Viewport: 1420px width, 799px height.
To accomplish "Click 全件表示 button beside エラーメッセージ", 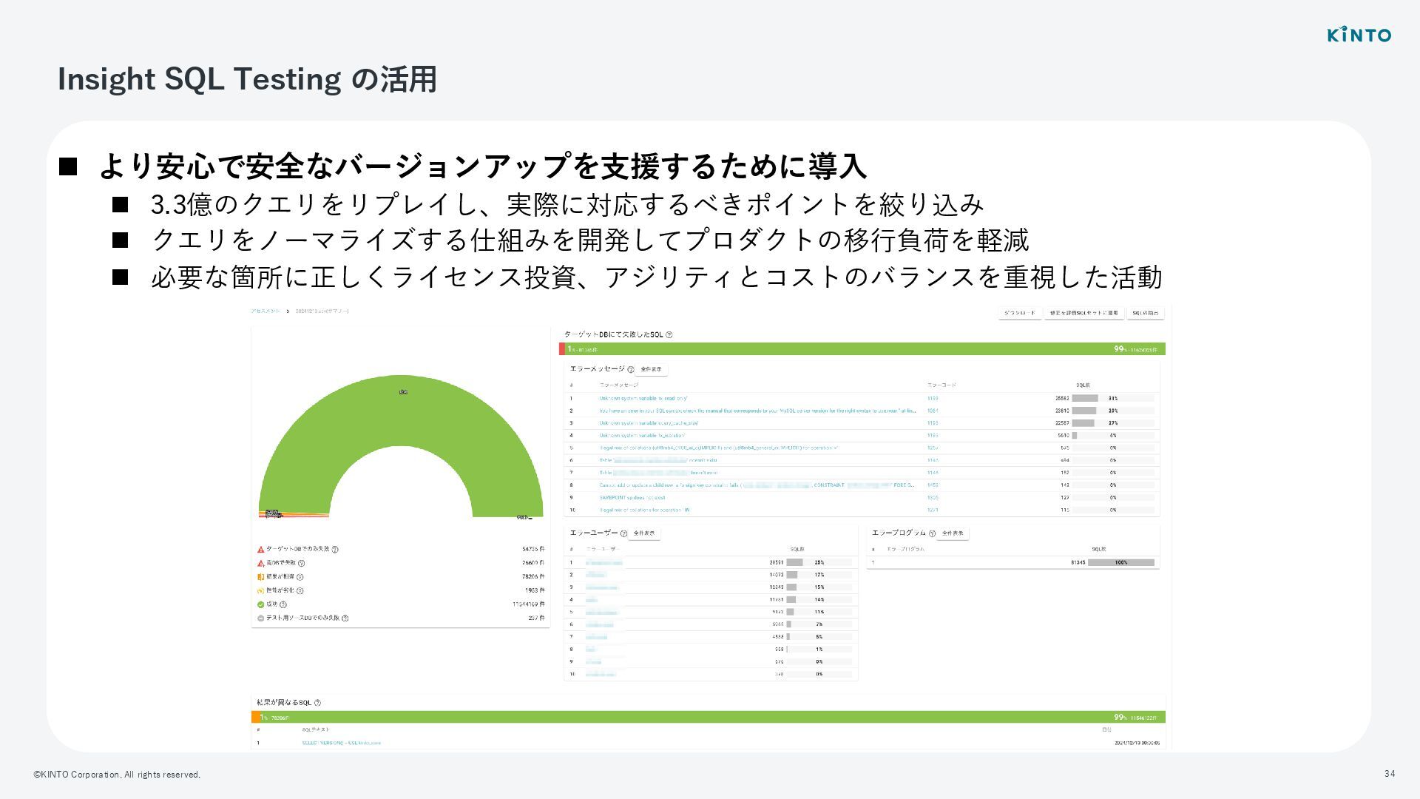I will pos(652,369).
